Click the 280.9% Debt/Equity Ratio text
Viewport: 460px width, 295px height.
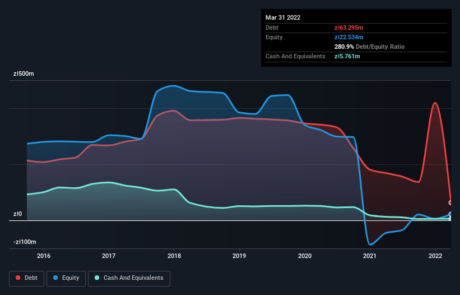pyautogui.click(x=369, y=47)
